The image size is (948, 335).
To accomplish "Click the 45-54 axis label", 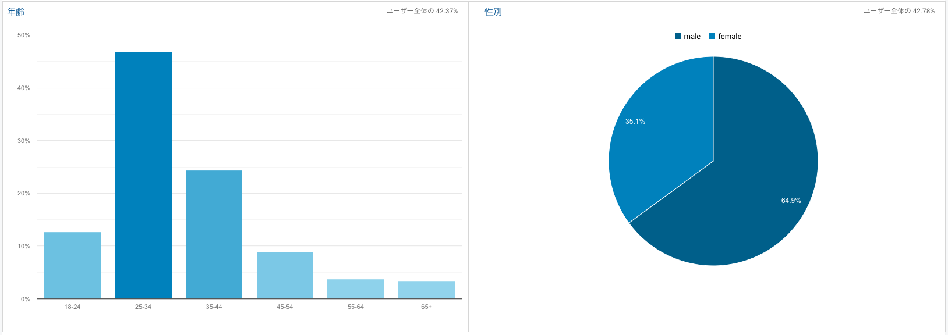I will (285, 307).
